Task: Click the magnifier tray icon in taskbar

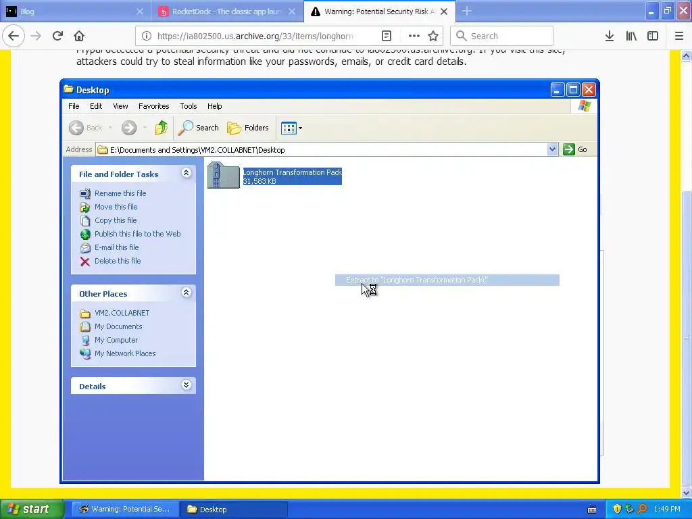Action: point(642,510)
